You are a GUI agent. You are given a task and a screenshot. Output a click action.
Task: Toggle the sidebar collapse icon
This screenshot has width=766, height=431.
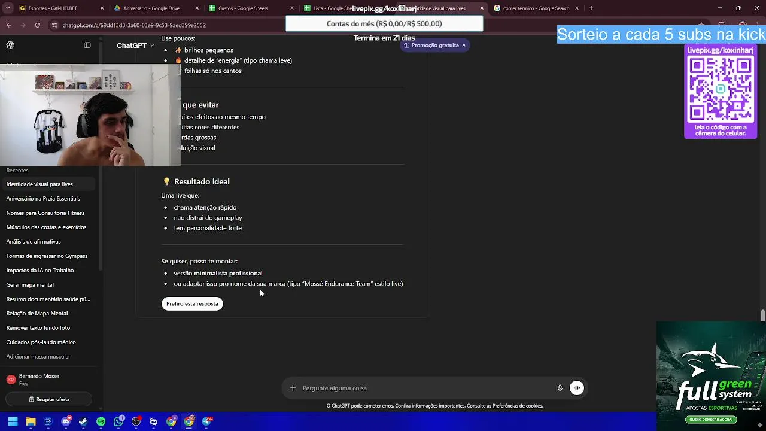[87, 45]
